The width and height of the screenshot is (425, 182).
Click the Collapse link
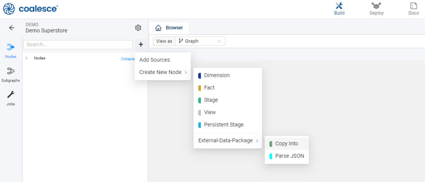[x=128, y=59]
